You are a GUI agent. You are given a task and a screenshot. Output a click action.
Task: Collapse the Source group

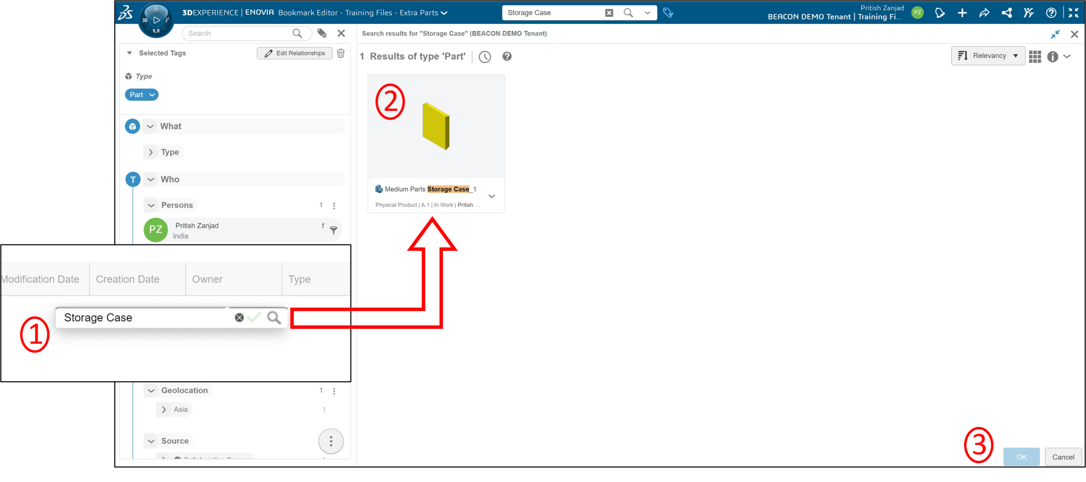coord(151,441)
